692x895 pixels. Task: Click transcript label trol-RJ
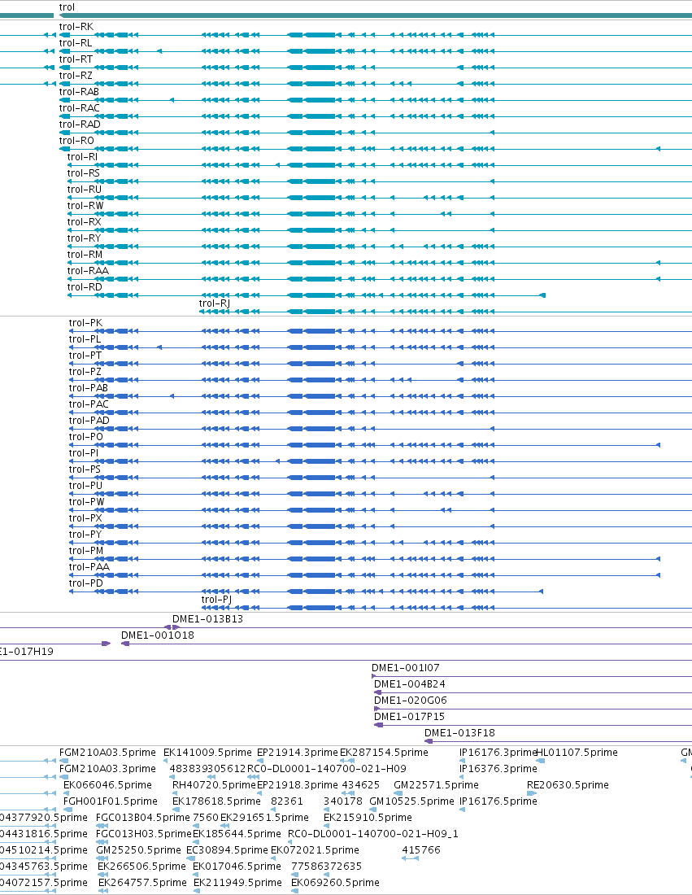215,303
